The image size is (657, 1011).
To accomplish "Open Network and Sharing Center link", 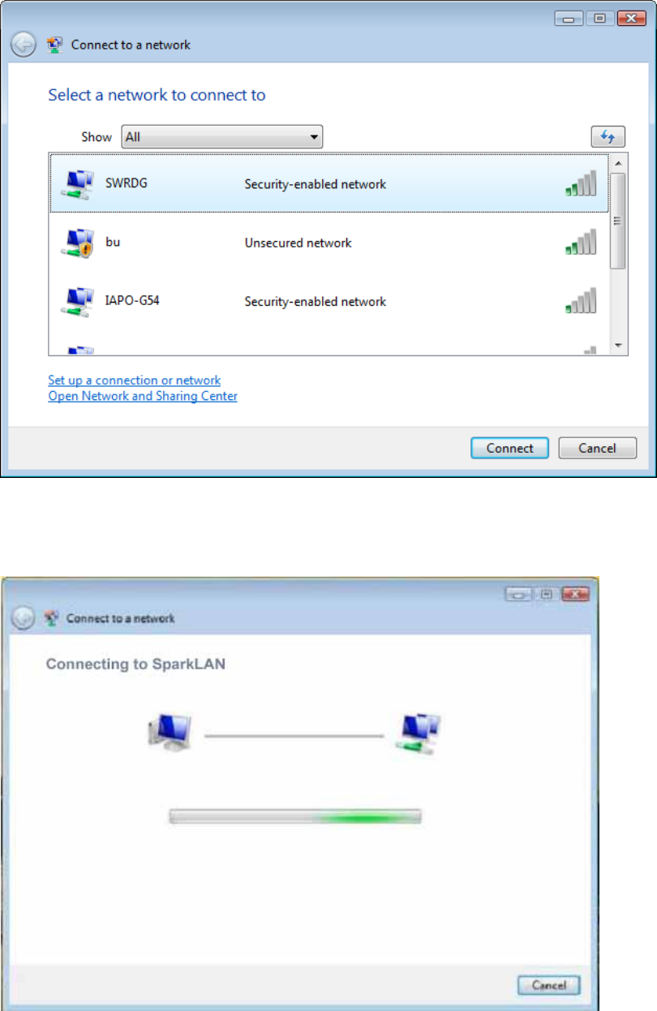I will (x=143, y=396).
